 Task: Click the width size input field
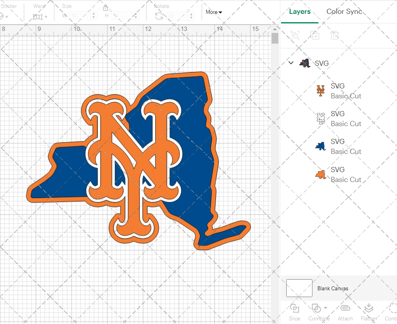click(x=80, y=16)
